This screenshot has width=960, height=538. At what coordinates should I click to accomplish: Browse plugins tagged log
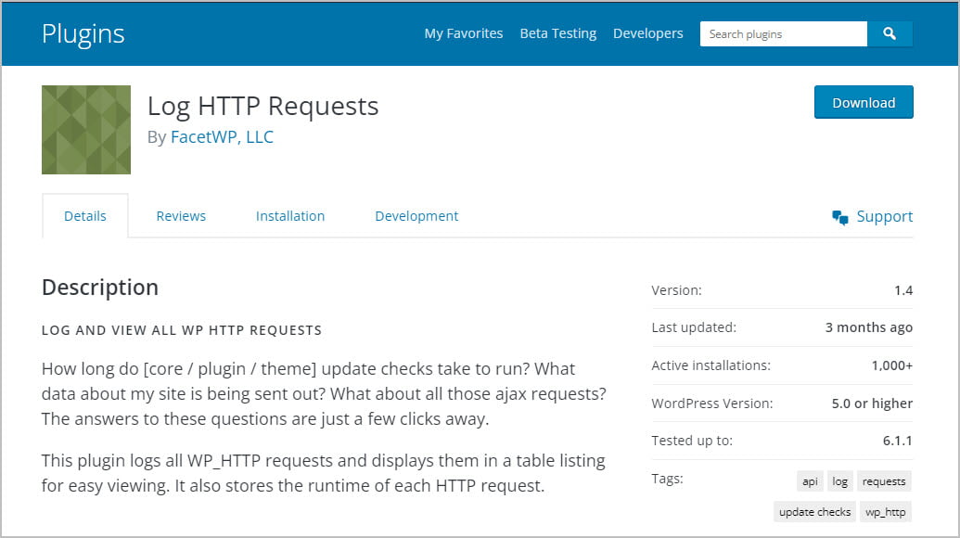(x=839, y=480)
